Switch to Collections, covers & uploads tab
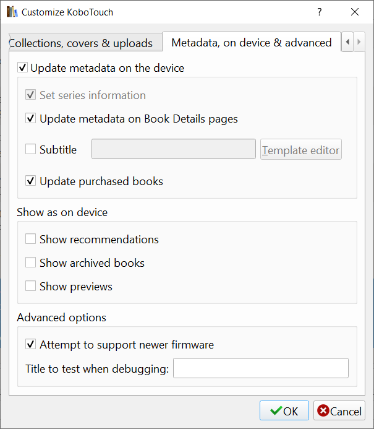The height and width of the screenshot is (429, 374). 81,43
